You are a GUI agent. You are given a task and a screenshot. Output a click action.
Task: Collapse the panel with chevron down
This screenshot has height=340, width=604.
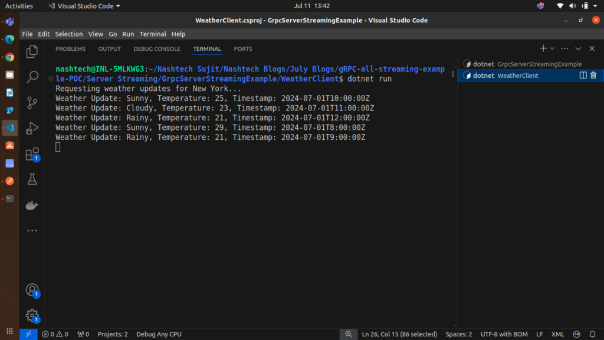click(x=578, y=48)
